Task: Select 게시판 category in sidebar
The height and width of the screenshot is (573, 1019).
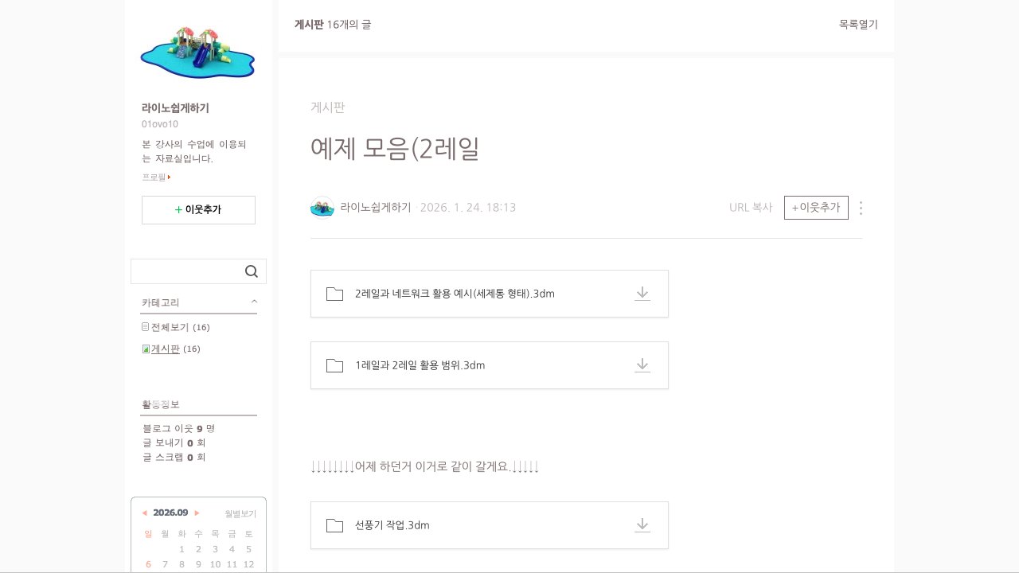Action: coord(166,349)
